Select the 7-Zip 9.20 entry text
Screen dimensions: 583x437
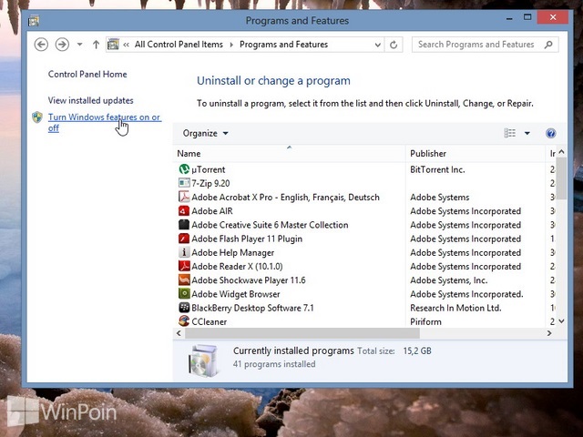210,184
